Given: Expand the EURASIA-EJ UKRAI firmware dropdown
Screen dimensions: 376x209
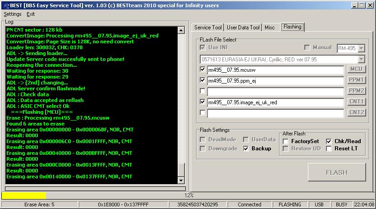Looking at the screenshot, I should coord(362,59).
